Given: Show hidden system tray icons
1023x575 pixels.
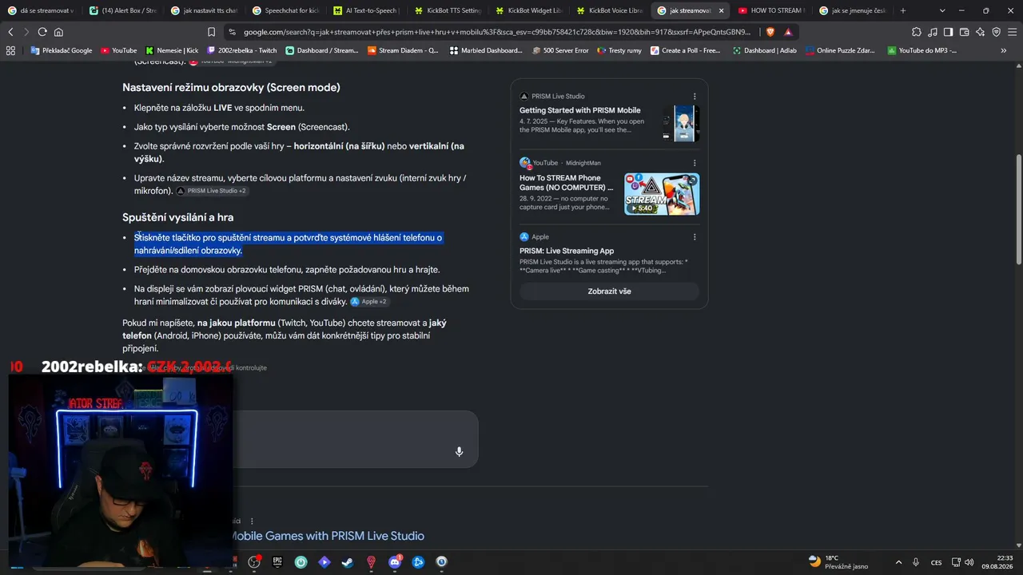Looking at the screenshot, I should point(898,562).
